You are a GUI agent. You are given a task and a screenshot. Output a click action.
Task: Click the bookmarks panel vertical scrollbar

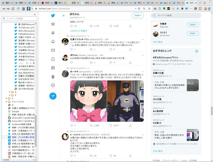pos(36,131)
